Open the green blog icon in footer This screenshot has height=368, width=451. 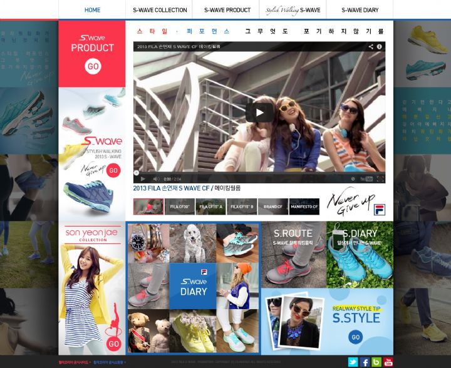376,362
